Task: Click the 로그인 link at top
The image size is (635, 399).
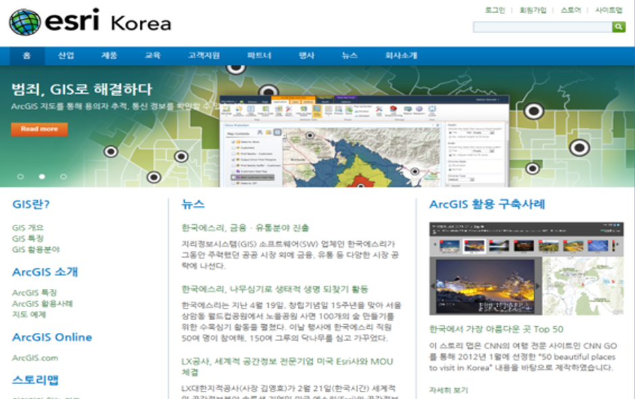Action: click(494, 10)
